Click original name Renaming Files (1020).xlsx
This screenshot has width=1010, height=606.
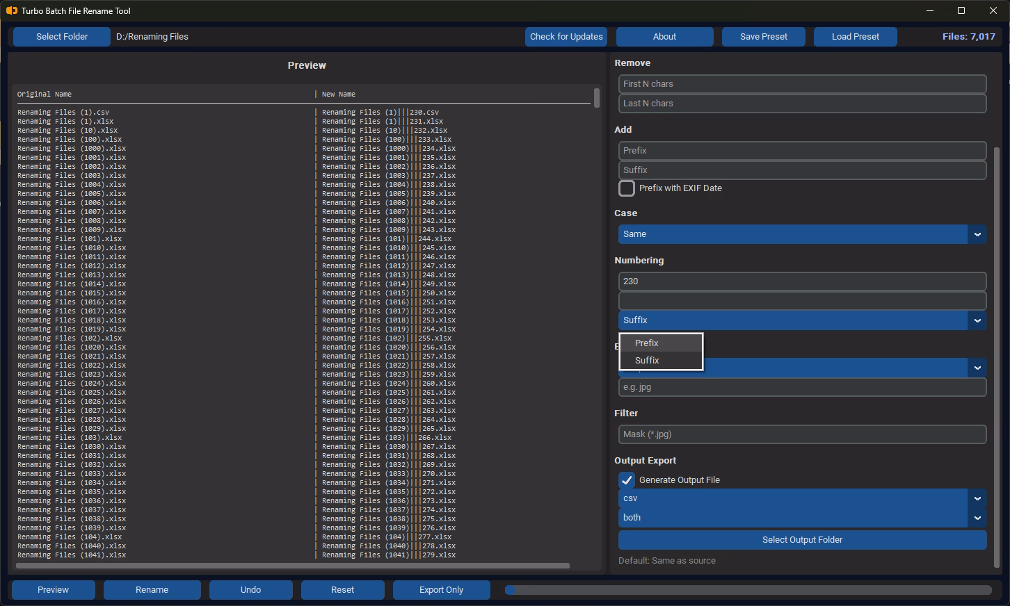72,347
